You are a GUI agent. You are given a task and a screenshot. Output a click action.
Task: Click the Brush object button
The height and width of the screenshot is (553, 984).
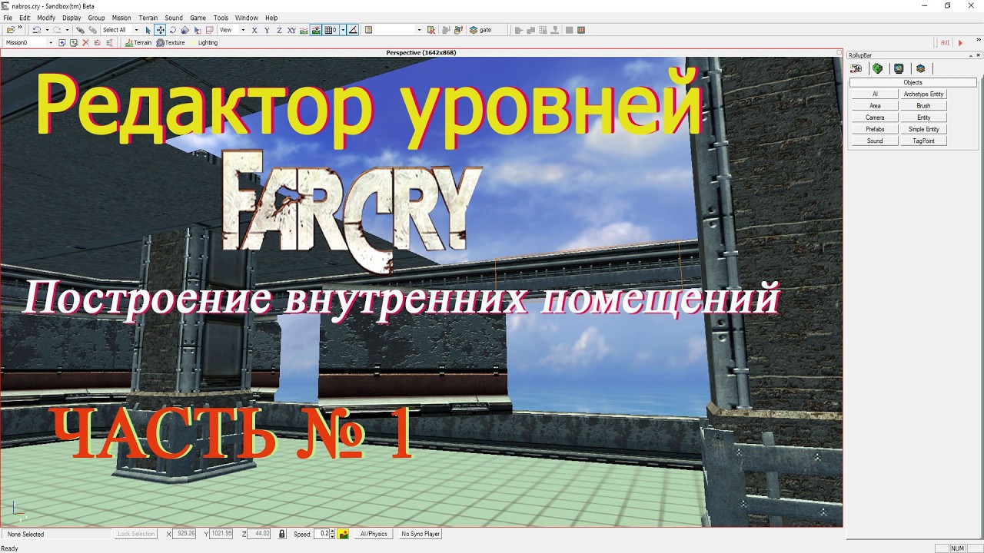923,106
